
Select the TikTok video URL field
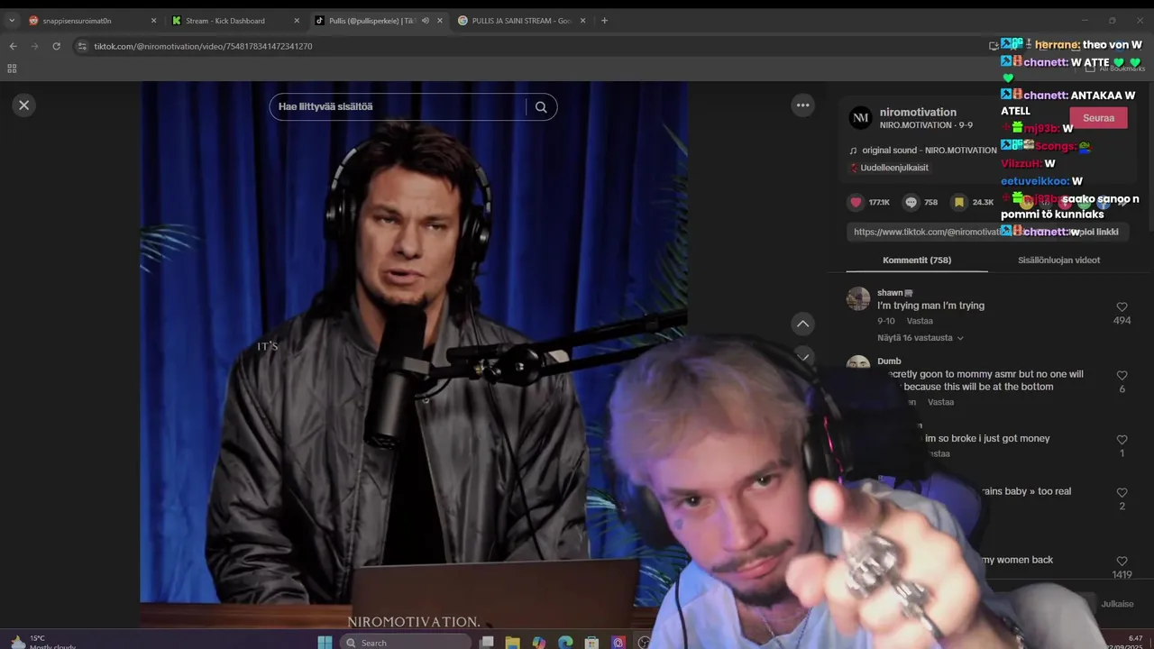coord(929,232)
